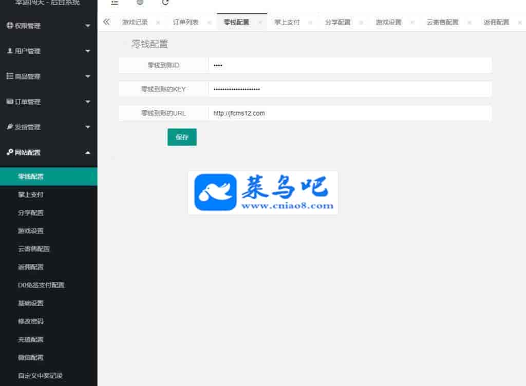Click the refresh icon in top toolbar

click(x=165, y=3)
